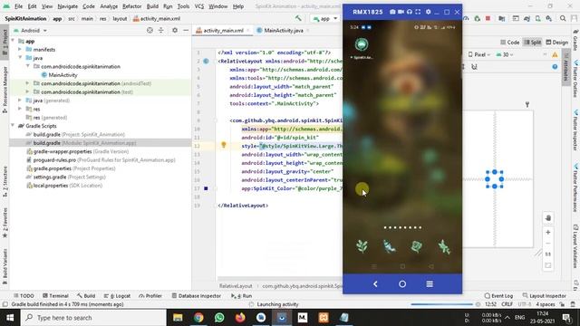Open the Logcat tool window
580x326 pixels.
coord(117,296)
